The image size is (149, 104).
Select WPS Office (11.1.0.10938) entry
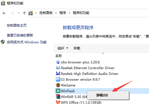point(81,102)
